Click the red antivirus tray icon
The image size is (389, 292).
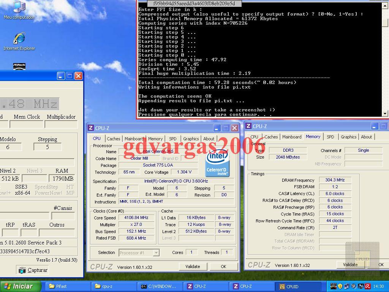368,287
